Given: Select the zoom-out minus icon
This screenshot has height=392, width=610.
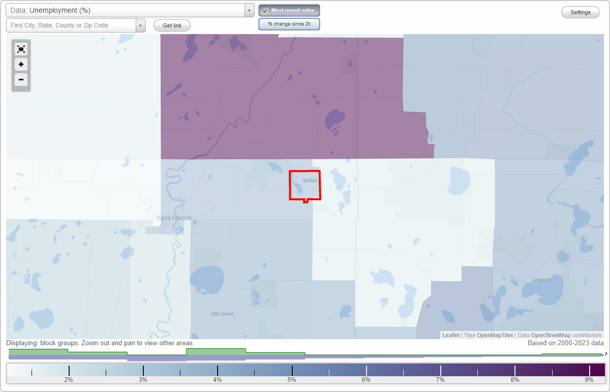Looking at the screenshot, I should pos(21,80).
